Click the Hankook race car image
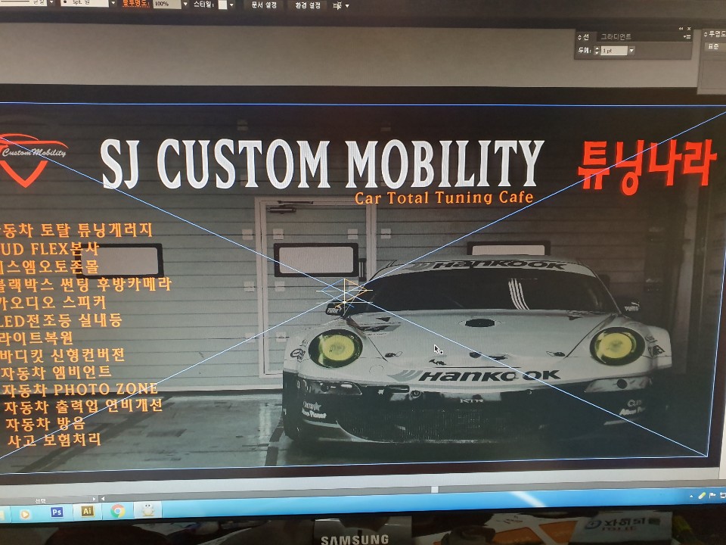Screen dimensions: 726x545 pyautogui.click(x=477, y=348)
